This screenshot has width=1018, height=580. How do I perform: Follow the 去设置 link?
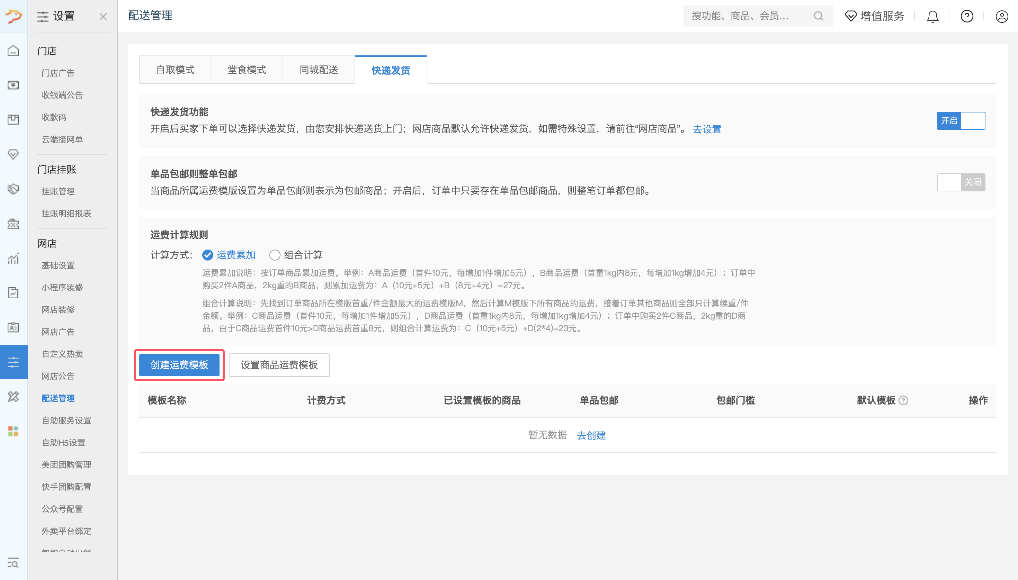[x=707, y=129]
